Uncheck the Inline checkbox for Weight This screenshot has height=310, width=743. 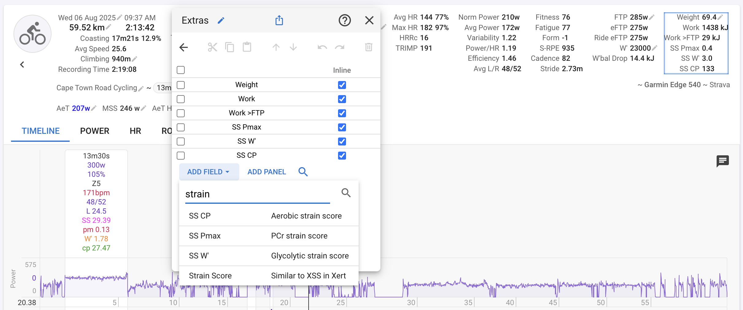coord(342,85)
